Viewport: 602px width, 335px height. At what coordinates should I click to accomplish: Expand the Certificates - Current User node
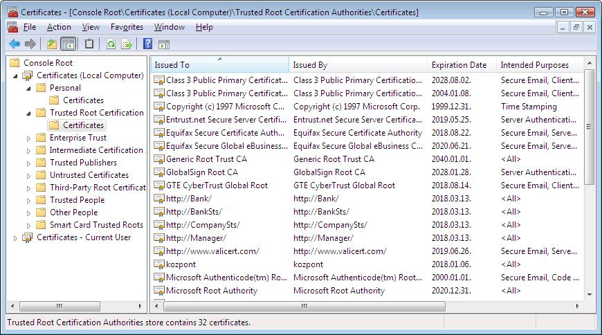coord(15,238)
